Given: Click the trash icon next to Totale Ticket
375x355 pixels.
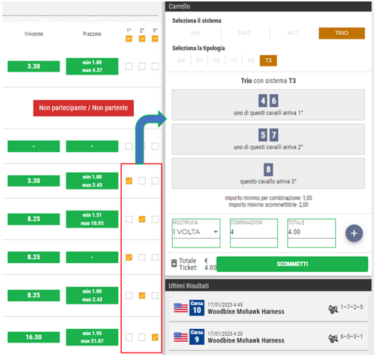Looking at the screenshot, I should point(174,263).
